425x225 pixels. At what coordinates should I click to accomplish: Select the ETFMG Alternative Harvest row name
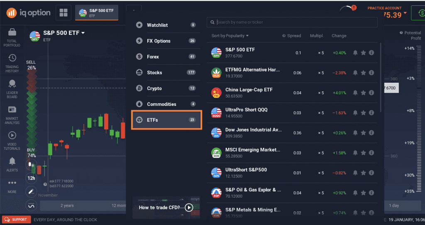coord(252,70)
